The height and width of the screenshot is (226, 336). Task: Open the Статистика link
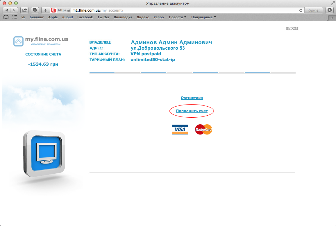[192, 98]
